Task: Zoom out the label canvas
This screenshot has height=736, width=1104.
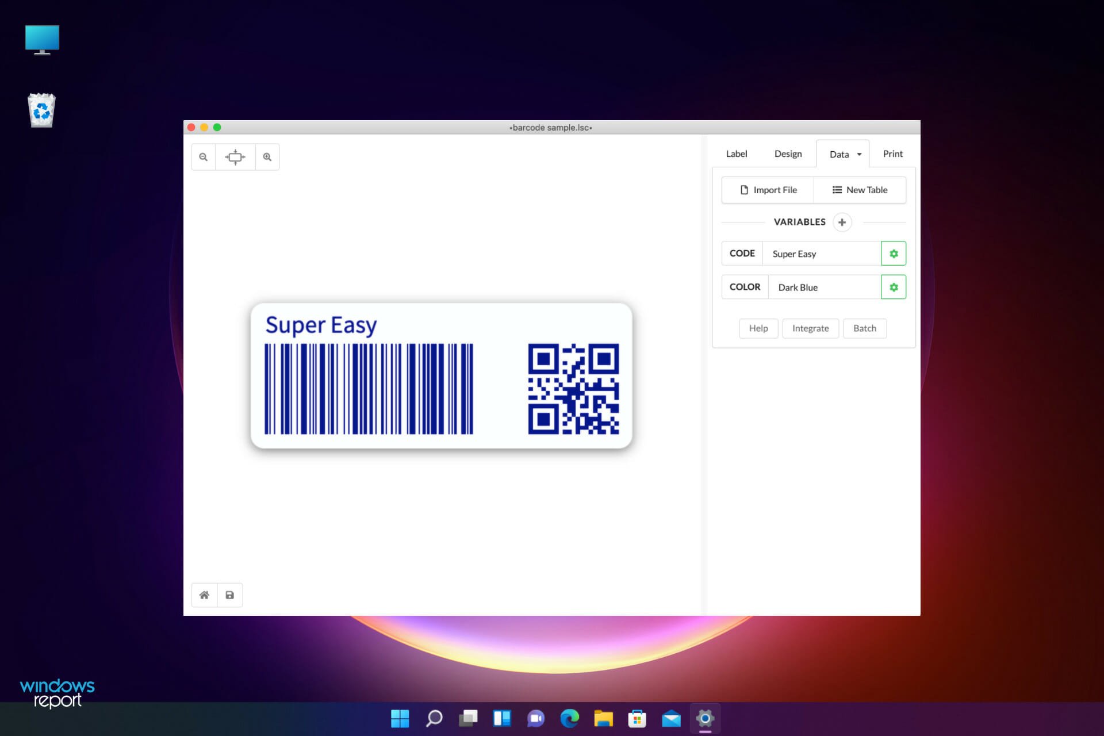Action: (x=203, y=157)
